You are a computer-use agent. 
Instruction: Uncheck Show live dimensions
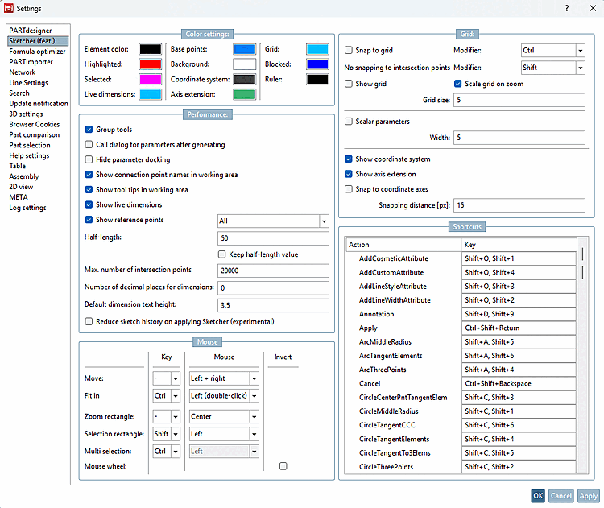89,204
